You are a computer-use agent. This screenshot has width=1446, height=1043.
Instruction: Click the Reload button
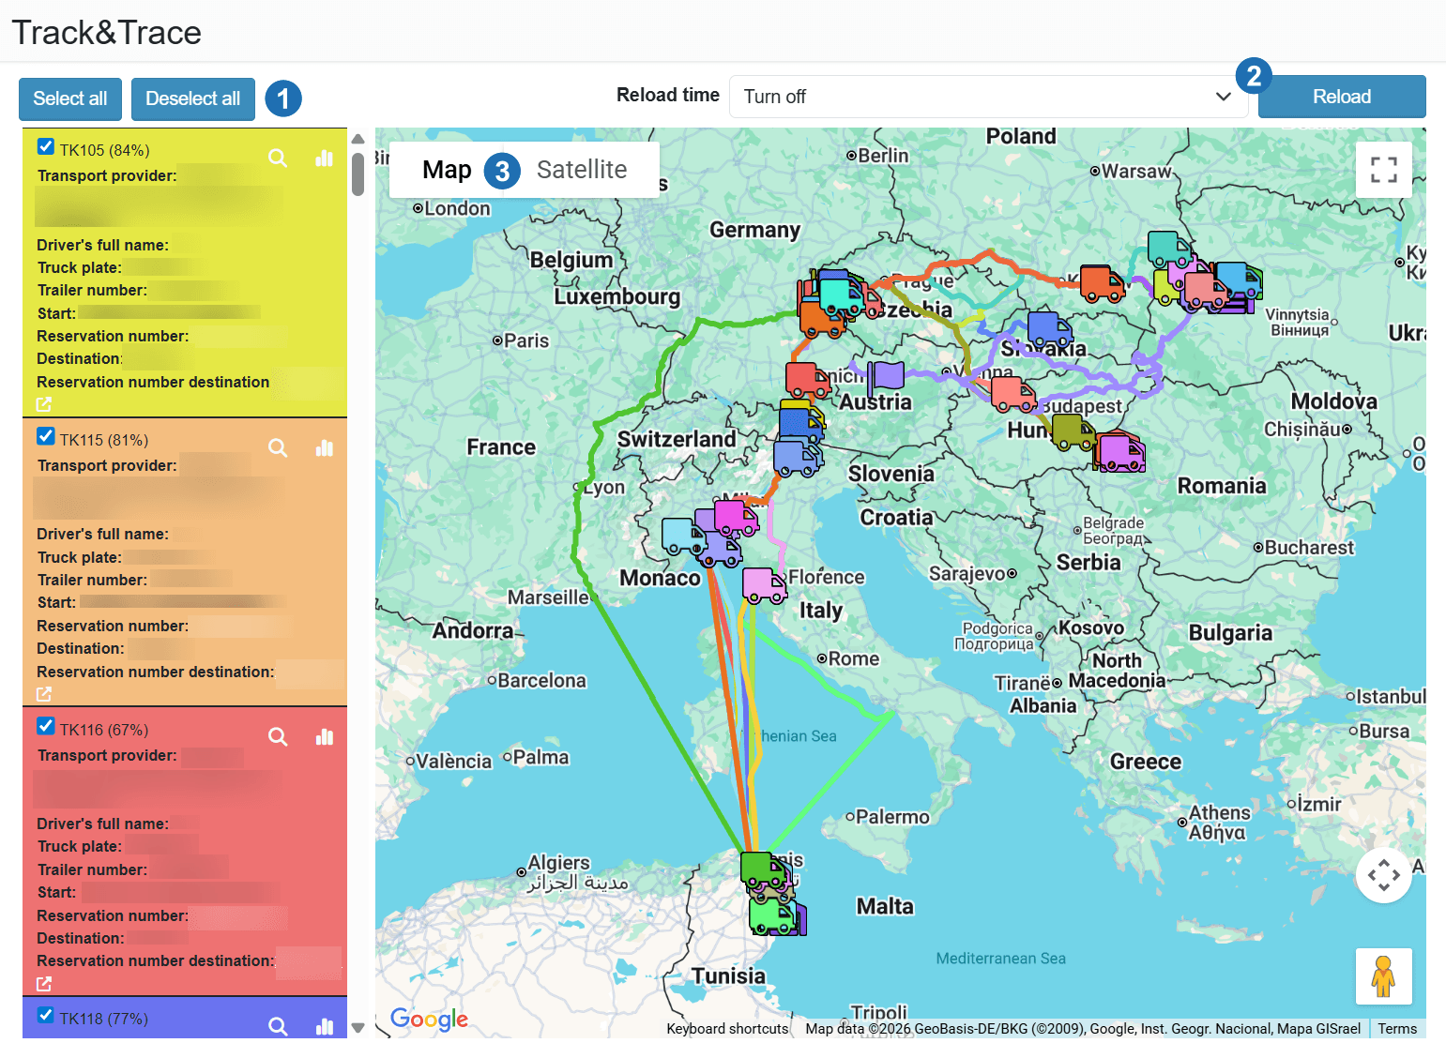pyautogui.click(x=1341, y=97)
